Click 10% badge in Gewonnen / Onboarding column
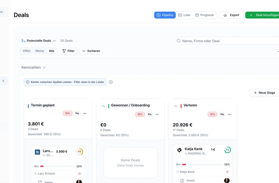This screenshot has height=183, width=279. coord(140,115)
